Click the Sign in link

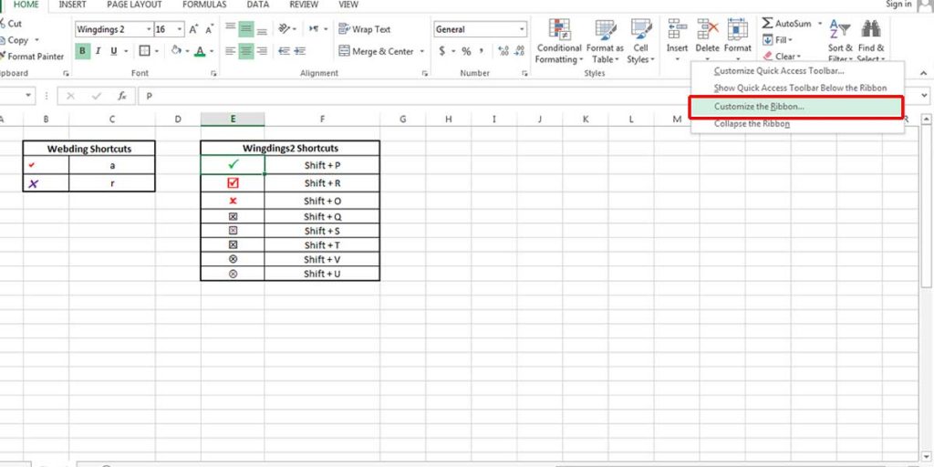coord(898,5)
